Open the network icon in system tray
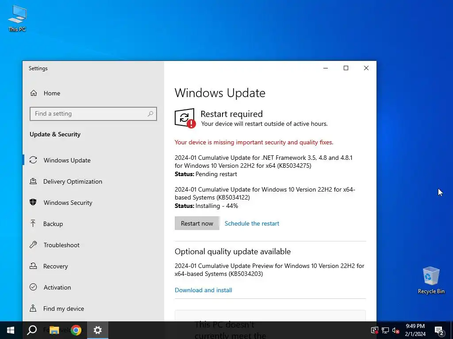The width and height of the screenshot is (453, 339). click(385, 330)
